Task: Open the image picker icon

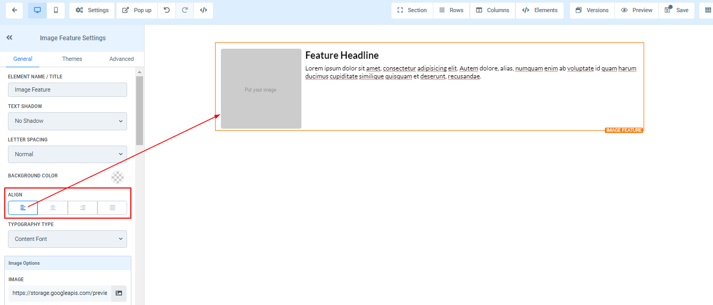Action: [119, 293]
